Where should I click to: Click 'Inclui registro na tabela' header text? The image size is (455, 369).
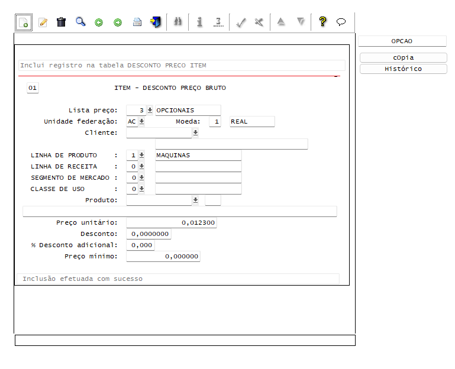(x=72, y=65)
